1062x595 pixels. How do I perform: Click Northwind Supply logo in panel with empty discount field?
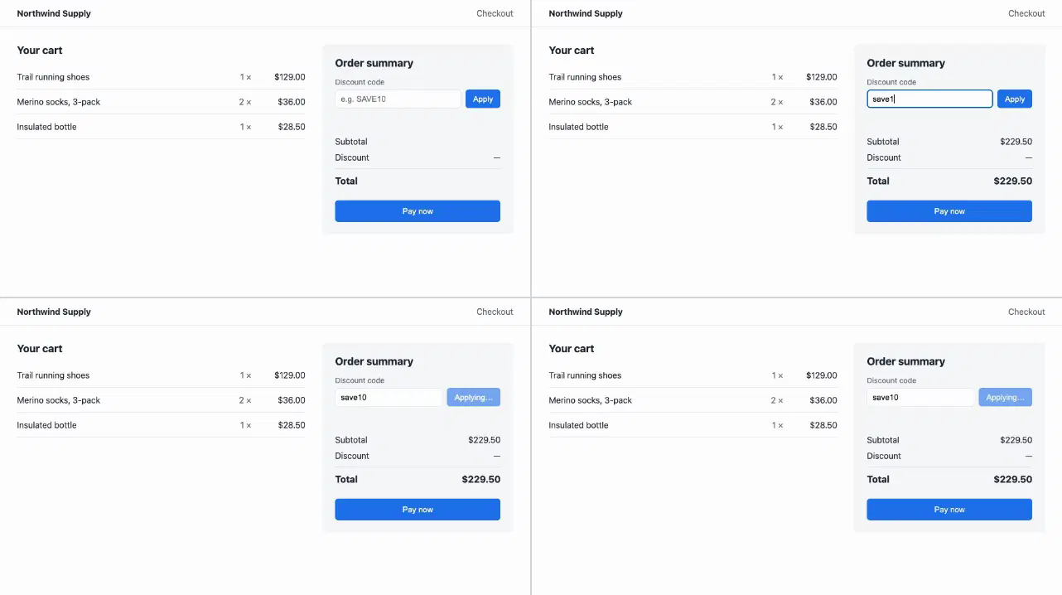(x=54, y=13)
